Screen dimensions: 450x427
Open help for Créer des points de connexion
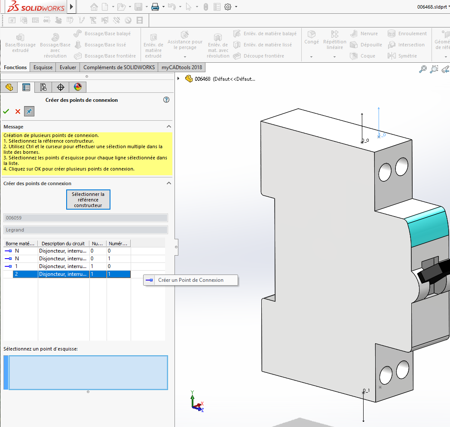(166, 100)
